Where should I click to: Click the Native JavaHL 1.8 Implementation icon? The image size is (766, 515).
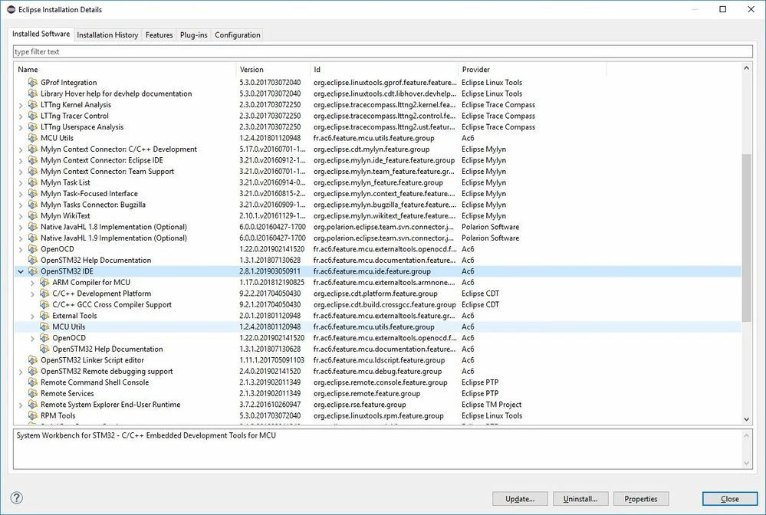tap(33, 227)
